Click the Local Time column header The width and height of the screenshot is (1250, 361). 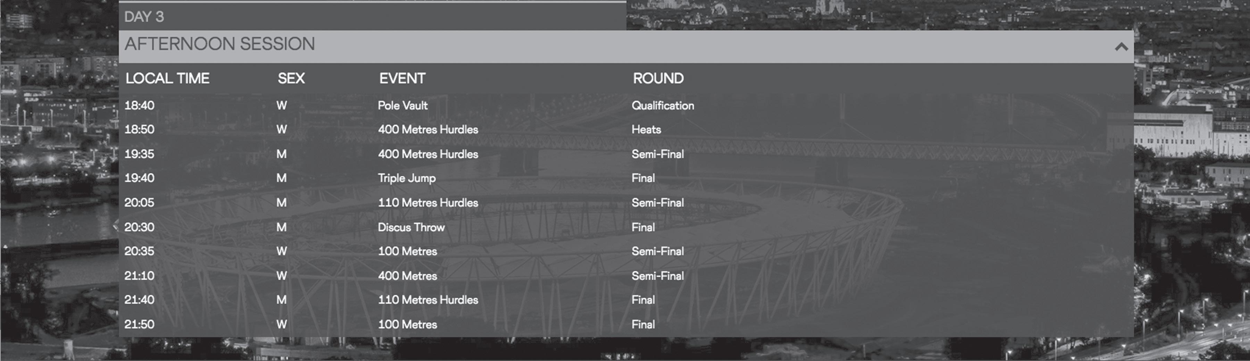tap(167, 78)
